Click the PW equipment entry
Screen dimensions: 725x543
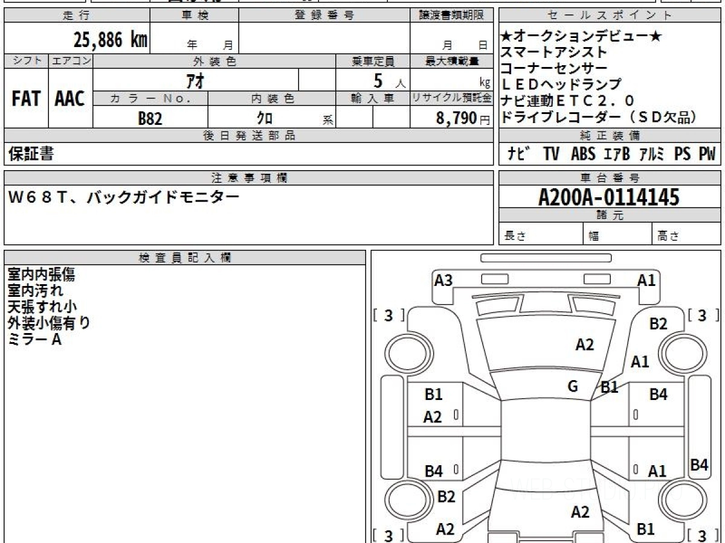707,154
